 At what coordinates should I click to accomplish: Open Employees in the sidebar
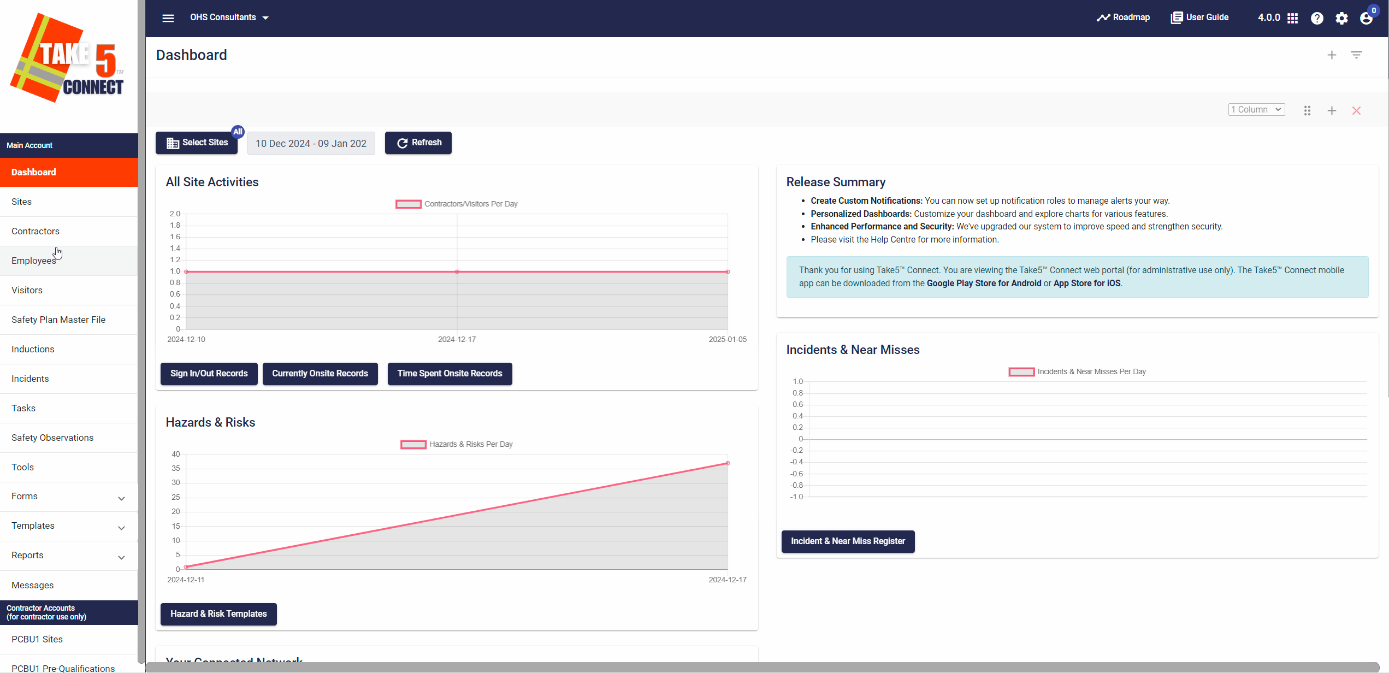click(x=69, y=261)
